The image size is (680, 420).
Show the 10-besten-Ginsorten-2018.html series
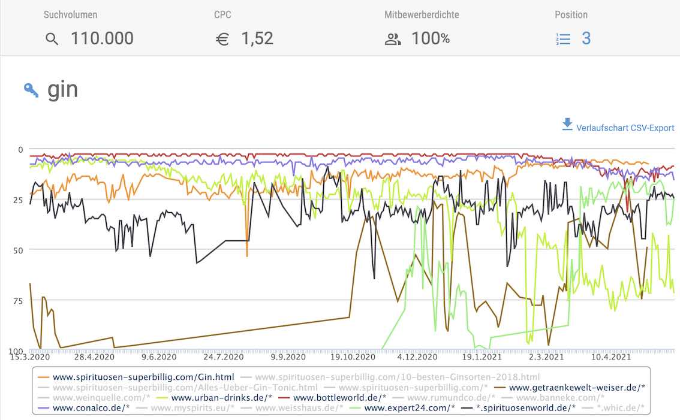pyautogui.click(x=390, y=377)
